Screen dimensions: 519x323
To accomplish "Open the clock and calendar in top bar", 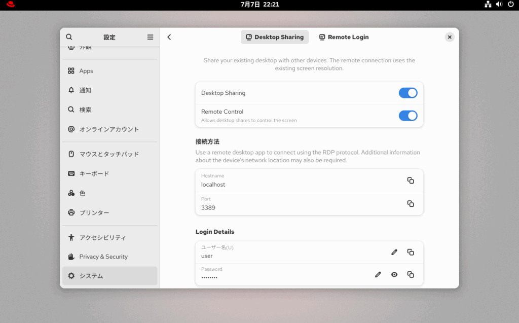I will [x=259, y=5].
